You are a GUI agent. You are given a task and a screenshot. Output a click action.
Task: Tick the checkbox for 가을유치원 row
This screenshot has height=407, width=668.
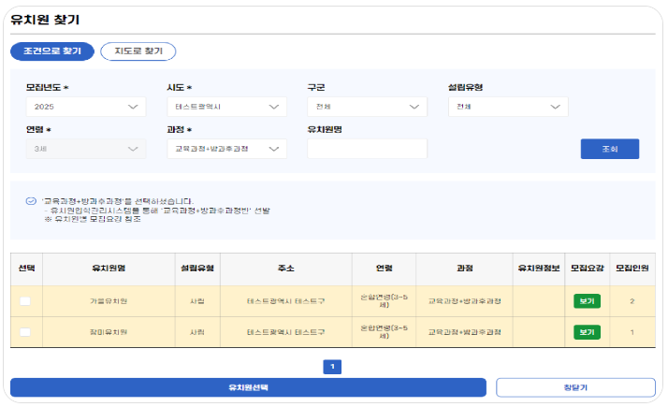[25, 301]
